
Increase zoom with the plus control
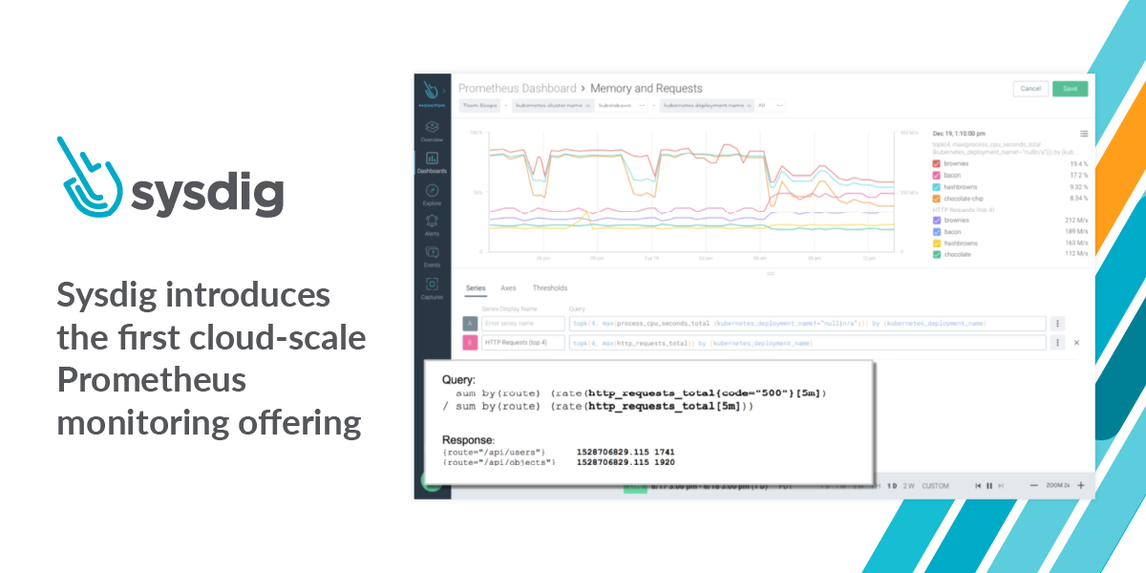coord(1080,485)
